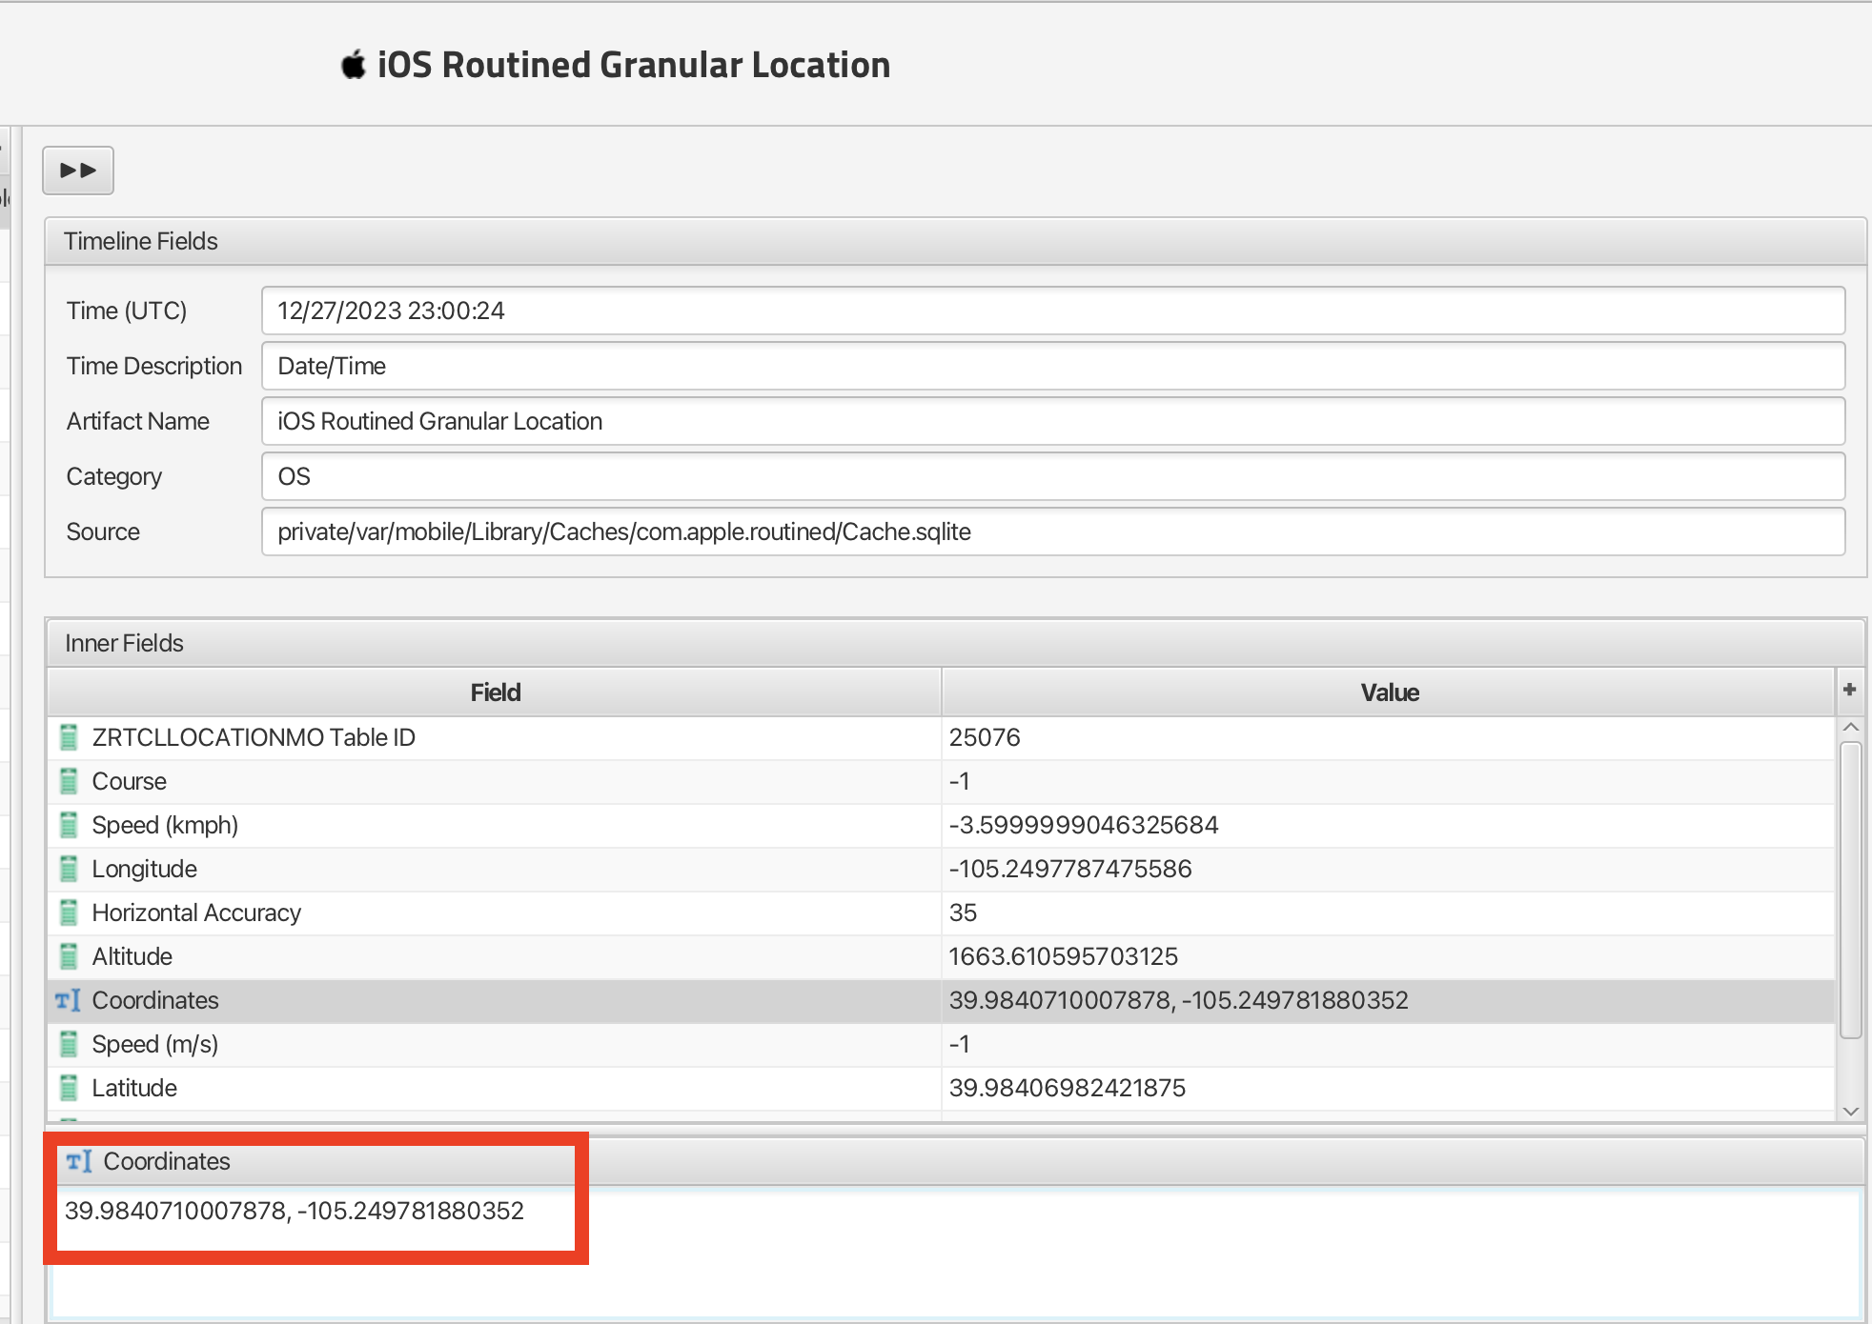The image size is (1872, 1324).
Task: Click the Source path field
Action: point(1053,532)
